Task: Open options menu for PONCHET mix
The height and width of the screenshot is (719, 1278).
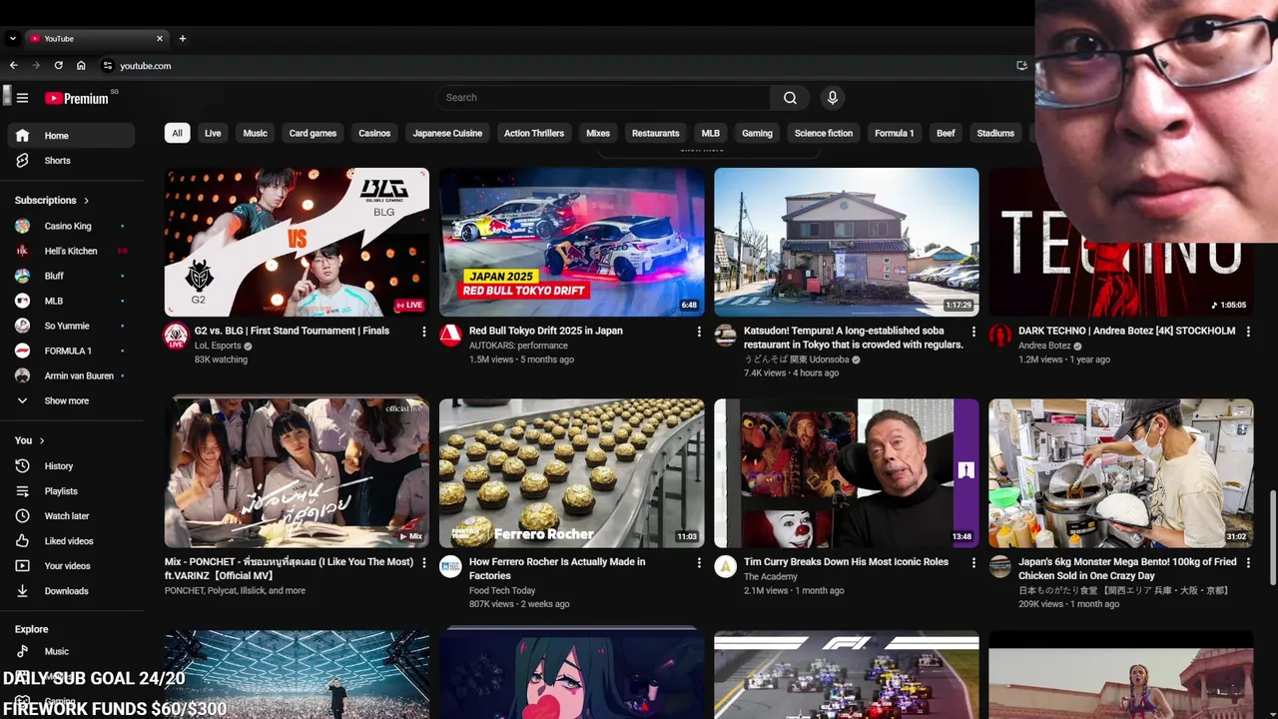Action: coord(423,563)
